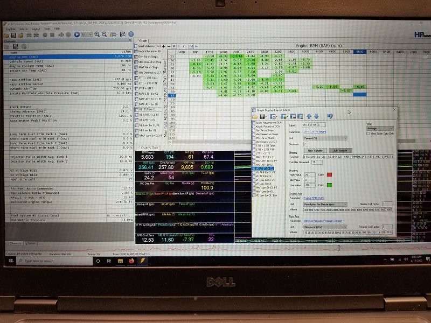
Task: Open the Revolution Per Minute unit dropdown
Action: coord(325,204)
